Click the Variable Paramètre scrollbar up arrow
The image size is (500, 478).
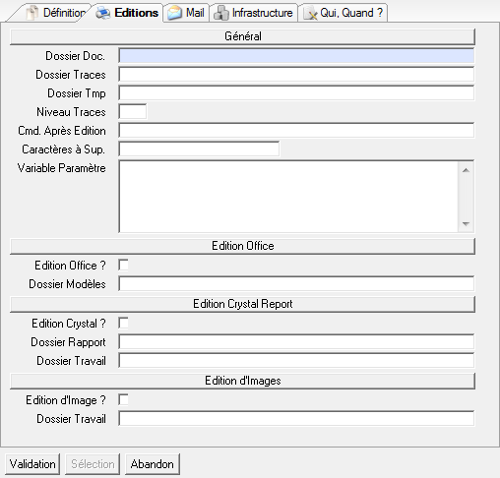point(466,170)
